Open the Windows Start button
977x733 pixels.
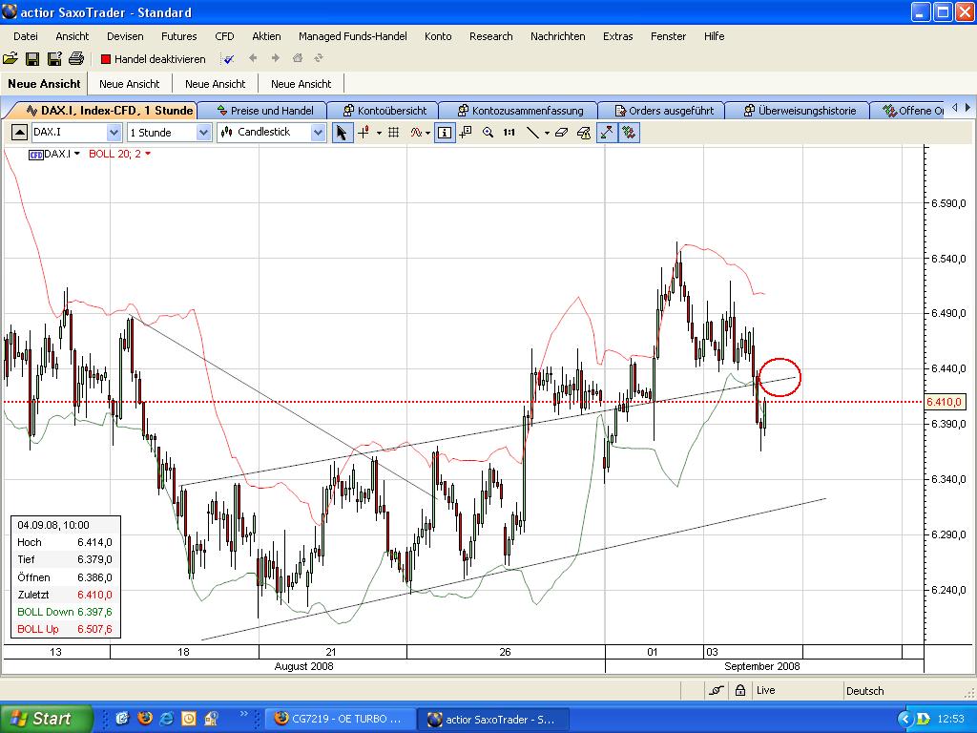pyautogui.click(x=46, y=719)
